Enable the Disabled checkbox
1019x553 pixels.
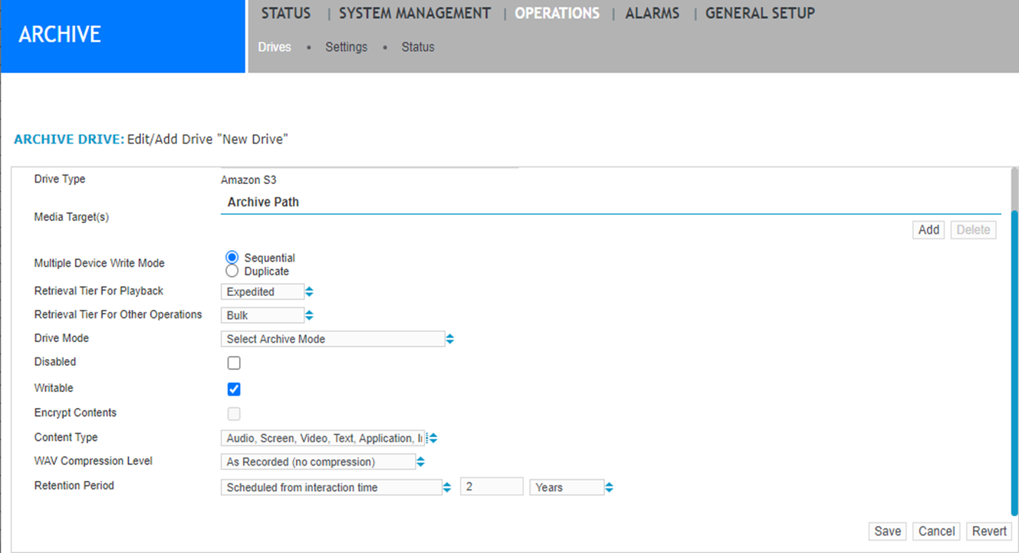coord(233,362)
